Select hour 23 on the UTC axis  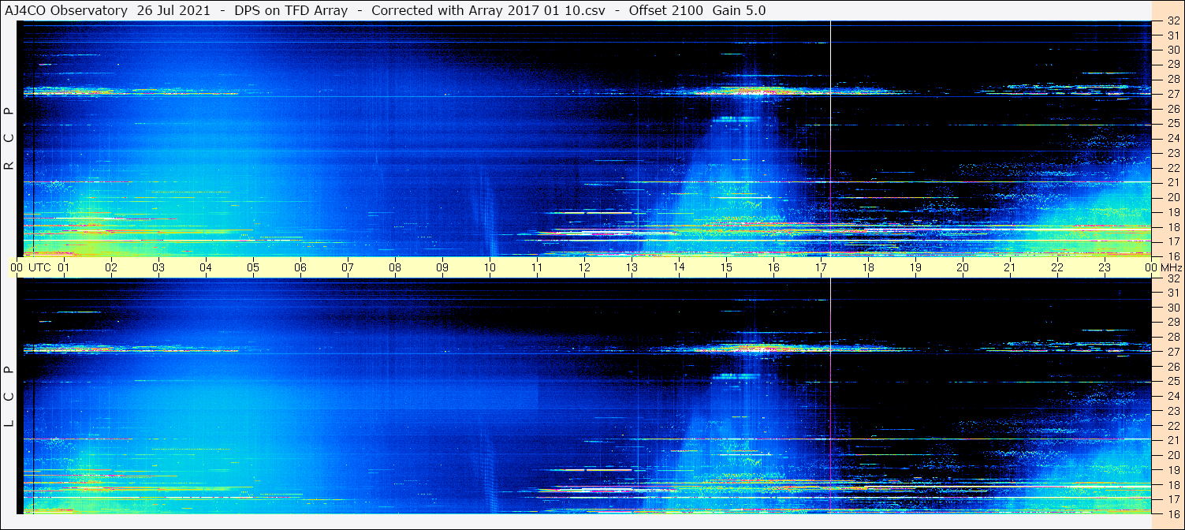click(x=1105, y=267)
